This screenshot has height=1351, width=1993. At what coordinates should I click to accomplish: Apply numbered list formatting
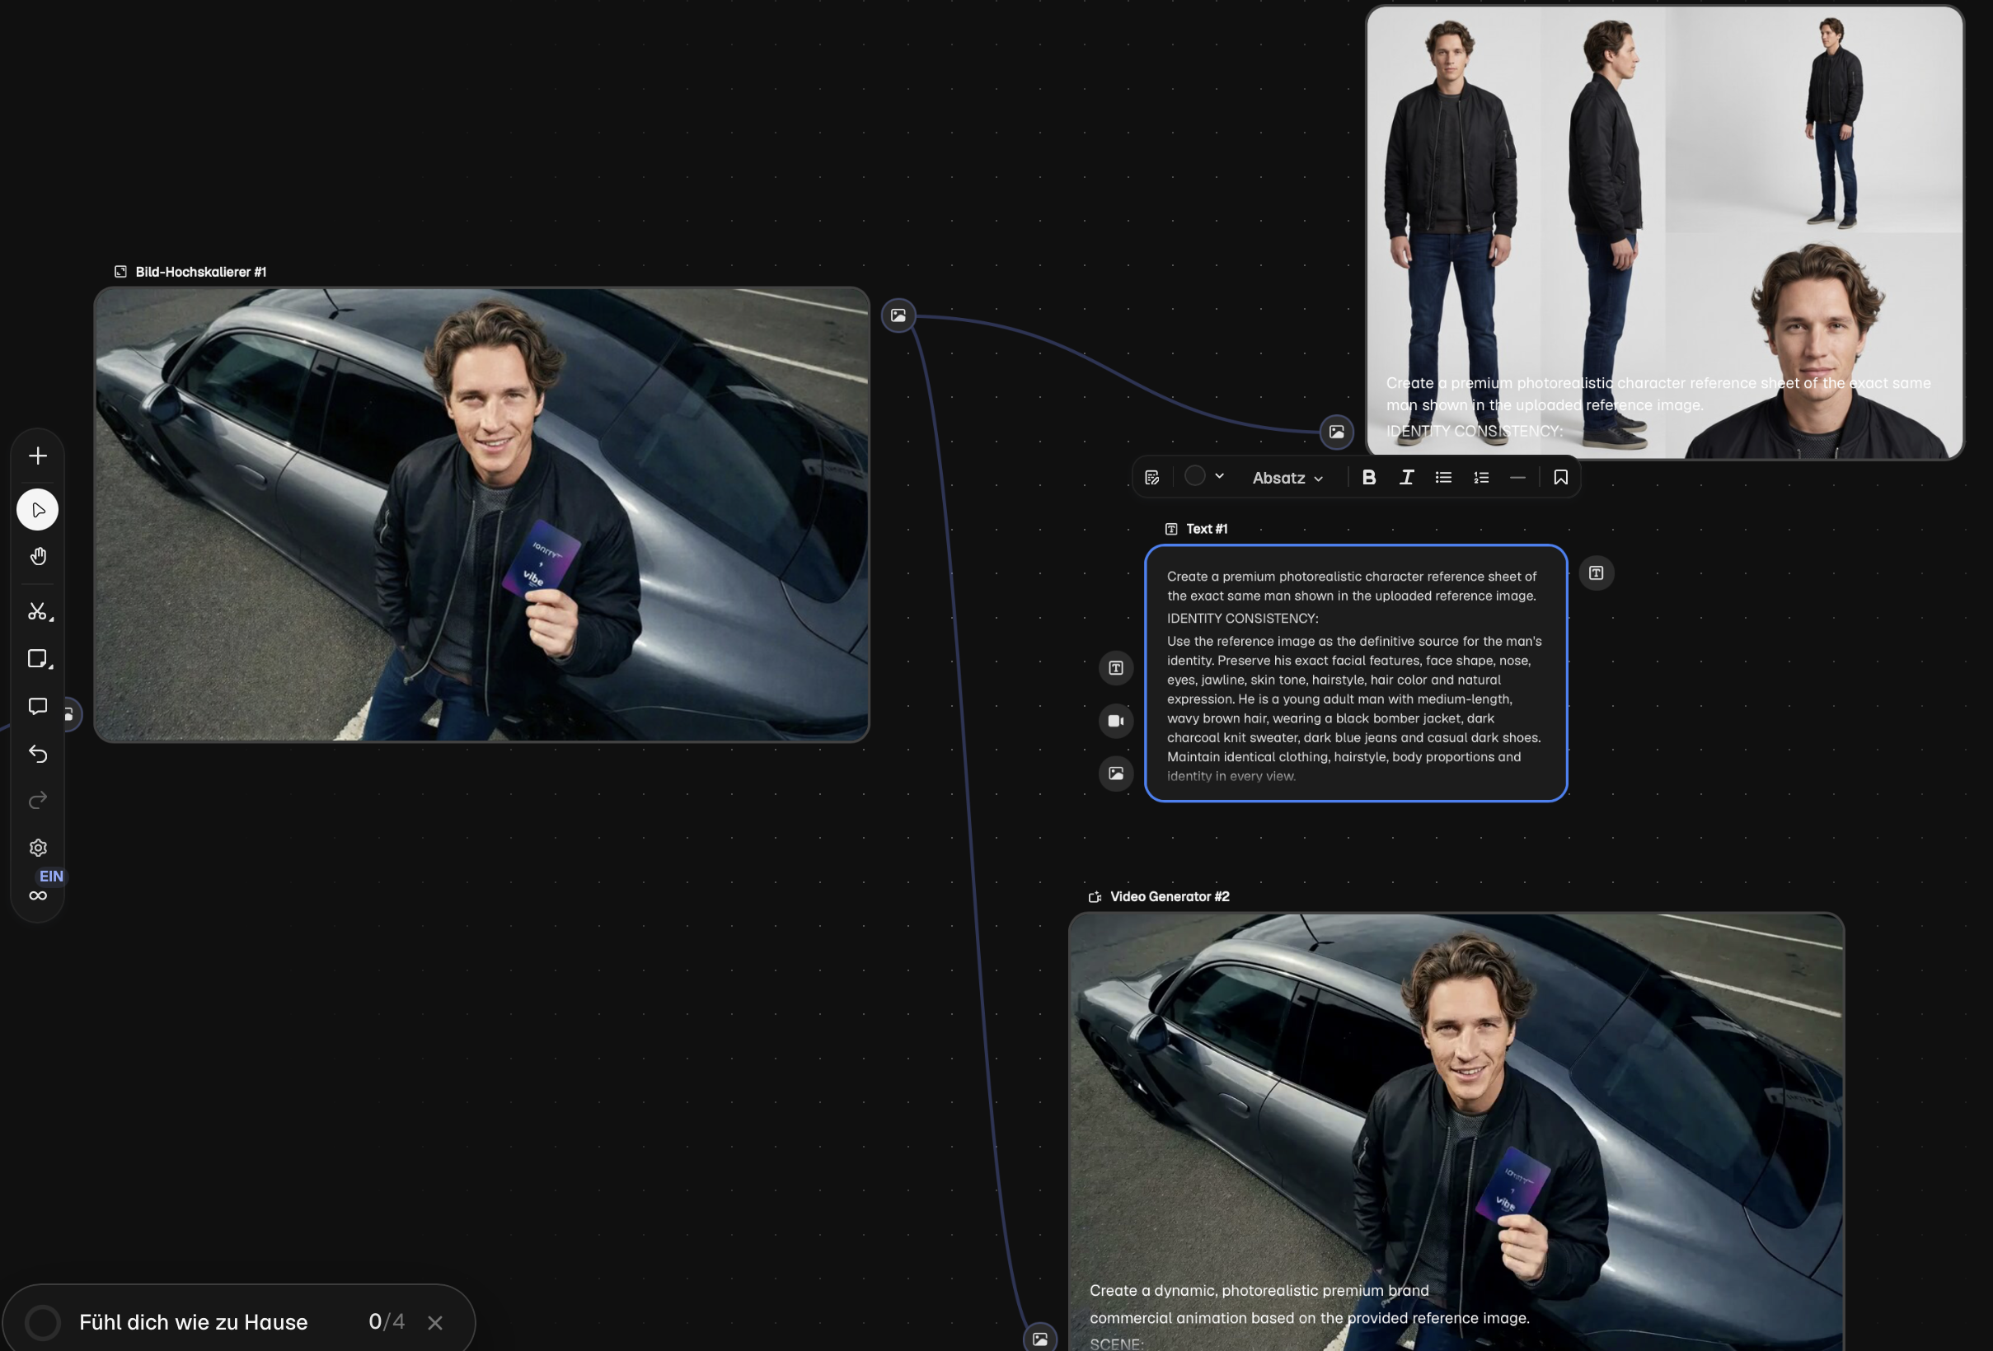1481,479
